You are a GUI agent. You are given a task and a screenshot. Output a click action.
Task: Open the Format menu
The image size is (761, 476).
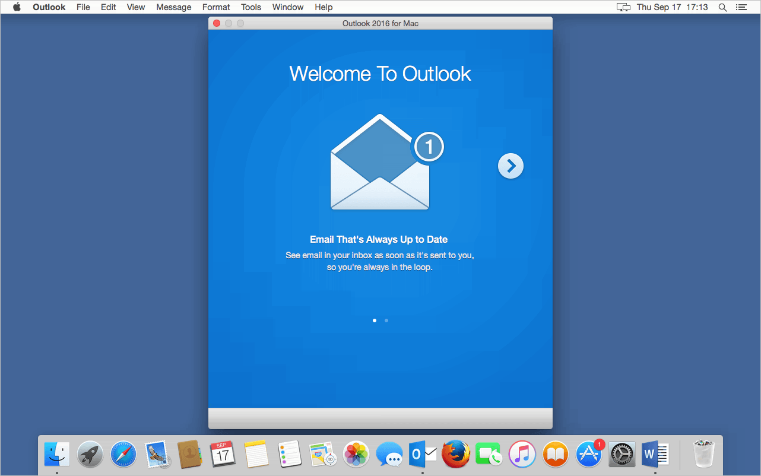[x=216, y=7]
